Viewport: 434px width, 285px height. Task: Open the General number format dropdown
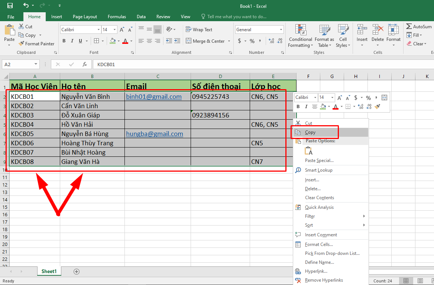pos(281,30)
